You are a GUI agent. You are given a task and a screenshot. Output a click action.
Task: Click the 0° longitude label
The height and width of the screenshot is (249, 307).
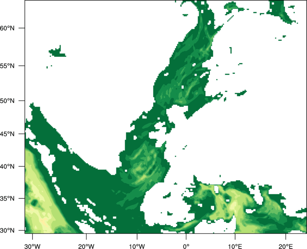coord(186,246)
